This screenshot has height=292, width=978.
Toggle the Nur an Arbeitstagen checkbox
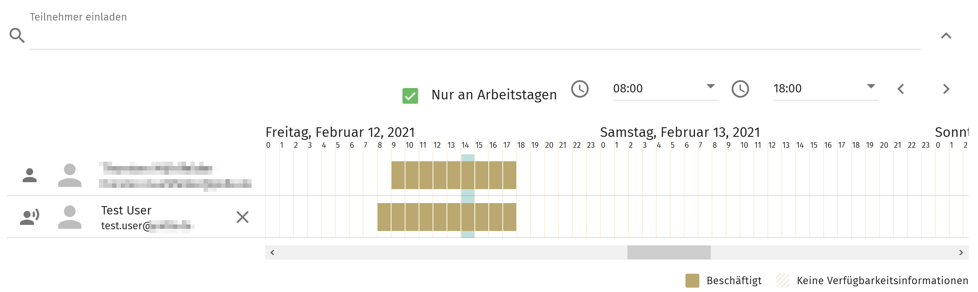tap(410, 96)
